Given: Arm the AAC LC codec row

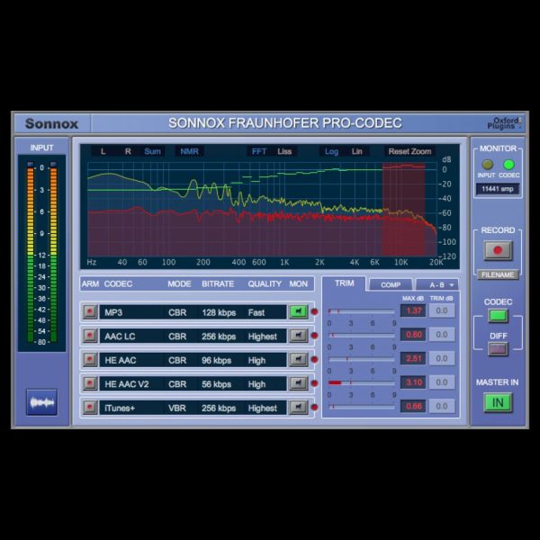Looking at the screenshot, I should [90, 336].
